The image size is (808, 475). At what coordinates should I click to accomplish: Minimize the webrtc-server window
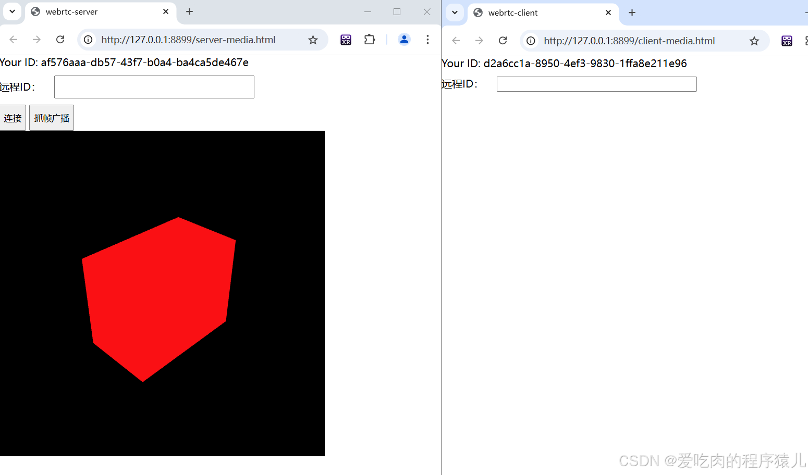click(368, 11)
